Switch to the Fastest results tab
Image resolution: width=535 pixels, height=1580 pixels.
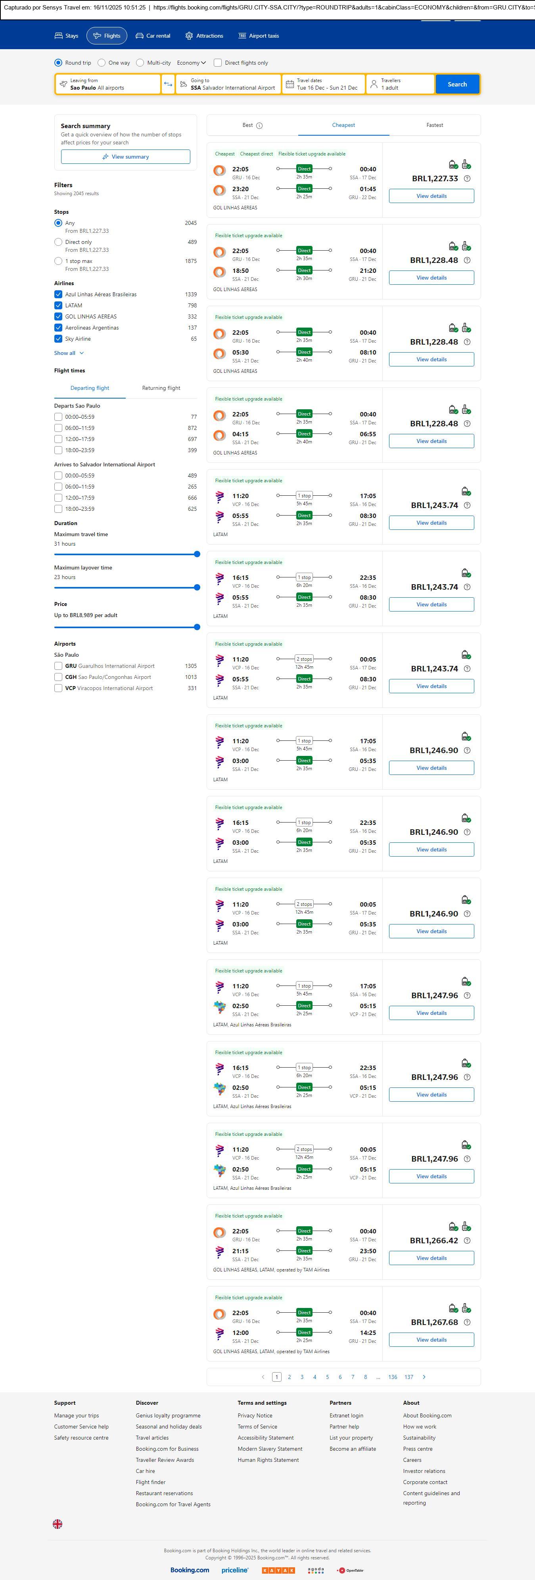(x=434, y=125)
